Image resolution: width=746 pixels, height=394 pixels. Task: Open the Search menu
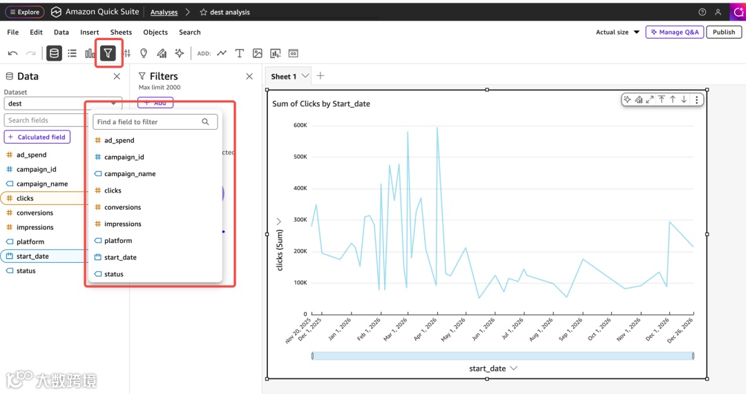pos(190,32)
